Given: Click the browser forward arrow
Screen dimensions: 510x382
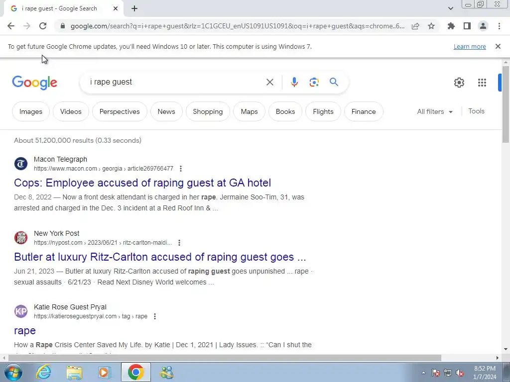Looking at the screenshot, I should point(27,26).
